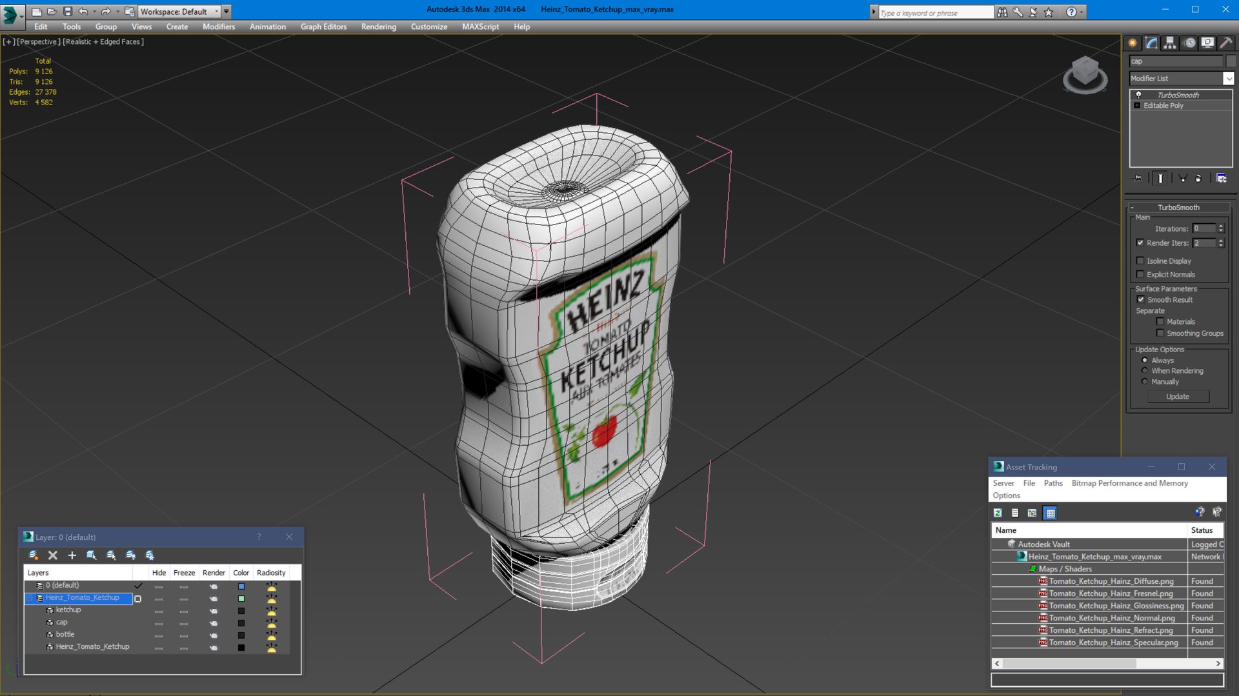Select Manually update option

coord(1145,382)
